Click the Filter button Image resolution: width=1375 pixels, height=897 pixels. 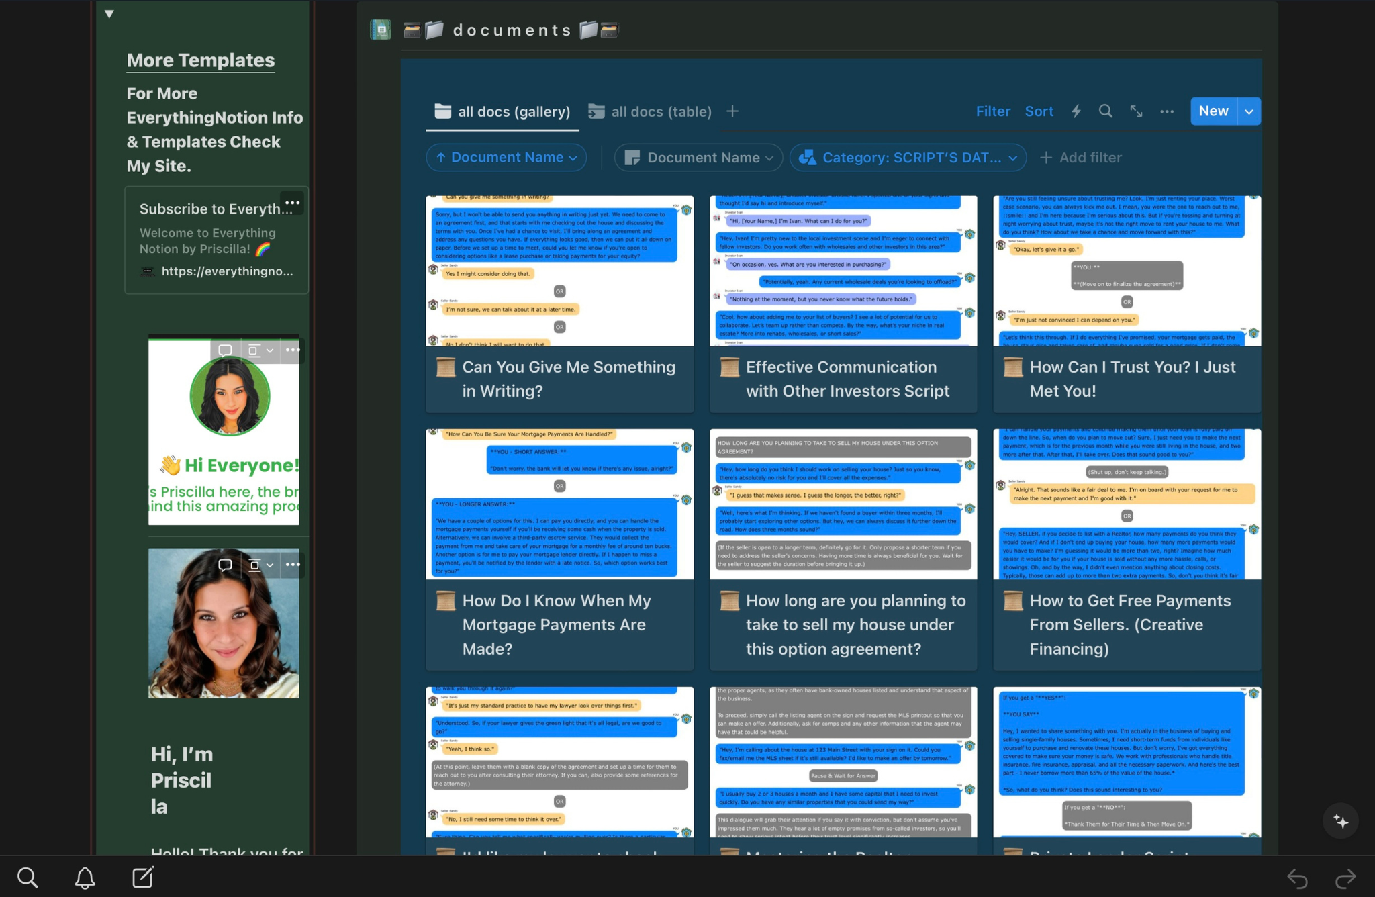tap(993, 111)
